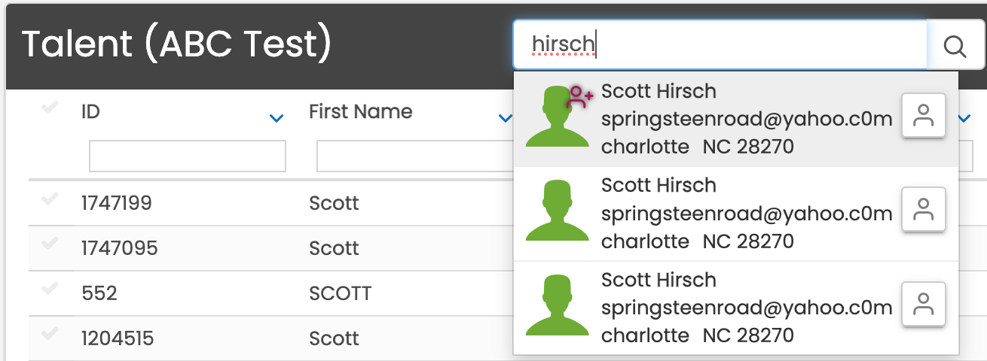
Task: Click green avatar of the last search result
Action: point(557,305)
